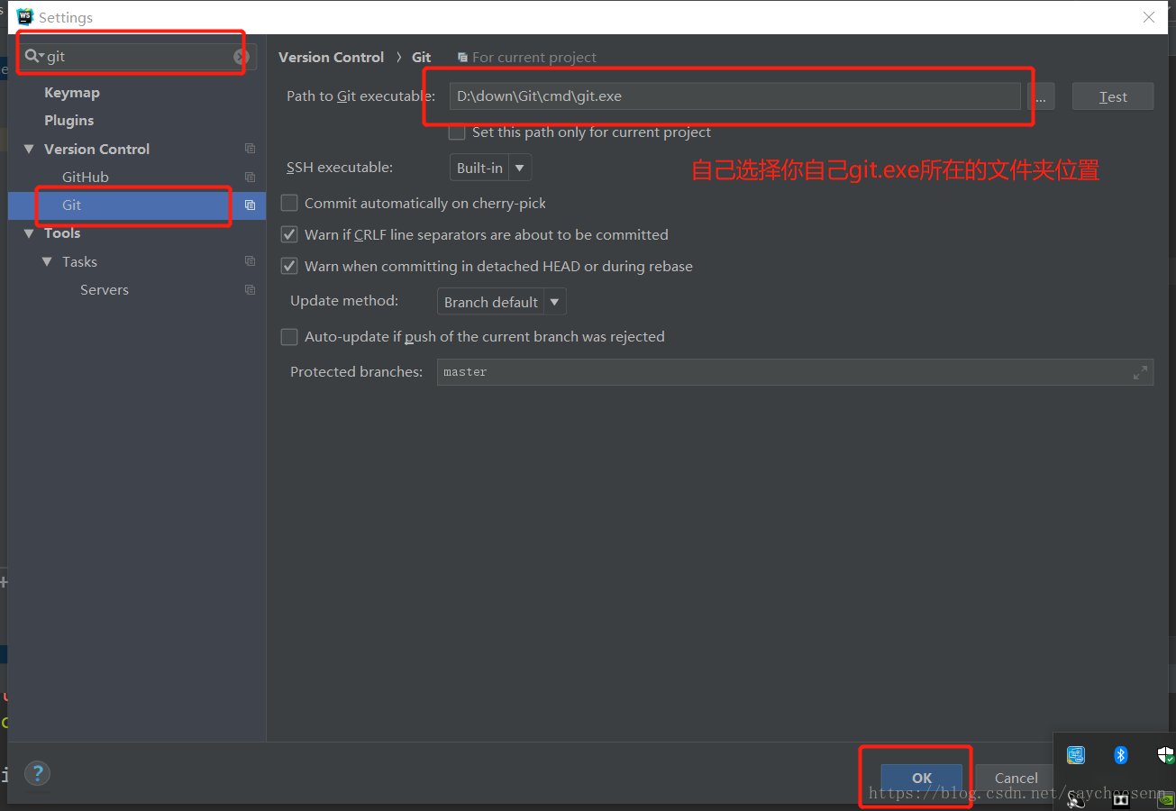Enable Set this path only for current project

457,132
